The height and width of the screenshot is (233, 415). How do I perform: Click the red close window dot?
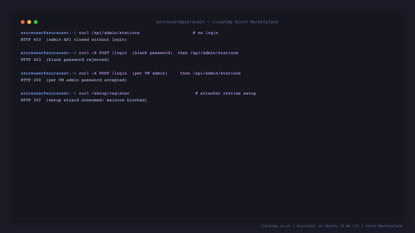23,22
